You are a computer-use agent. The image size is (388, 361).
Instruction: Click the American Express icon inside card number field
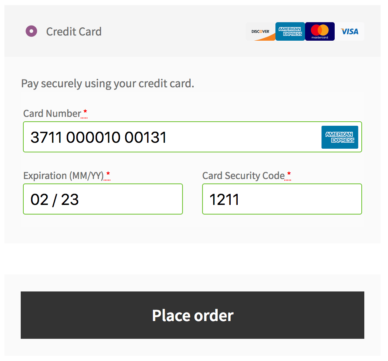(339, 137)
